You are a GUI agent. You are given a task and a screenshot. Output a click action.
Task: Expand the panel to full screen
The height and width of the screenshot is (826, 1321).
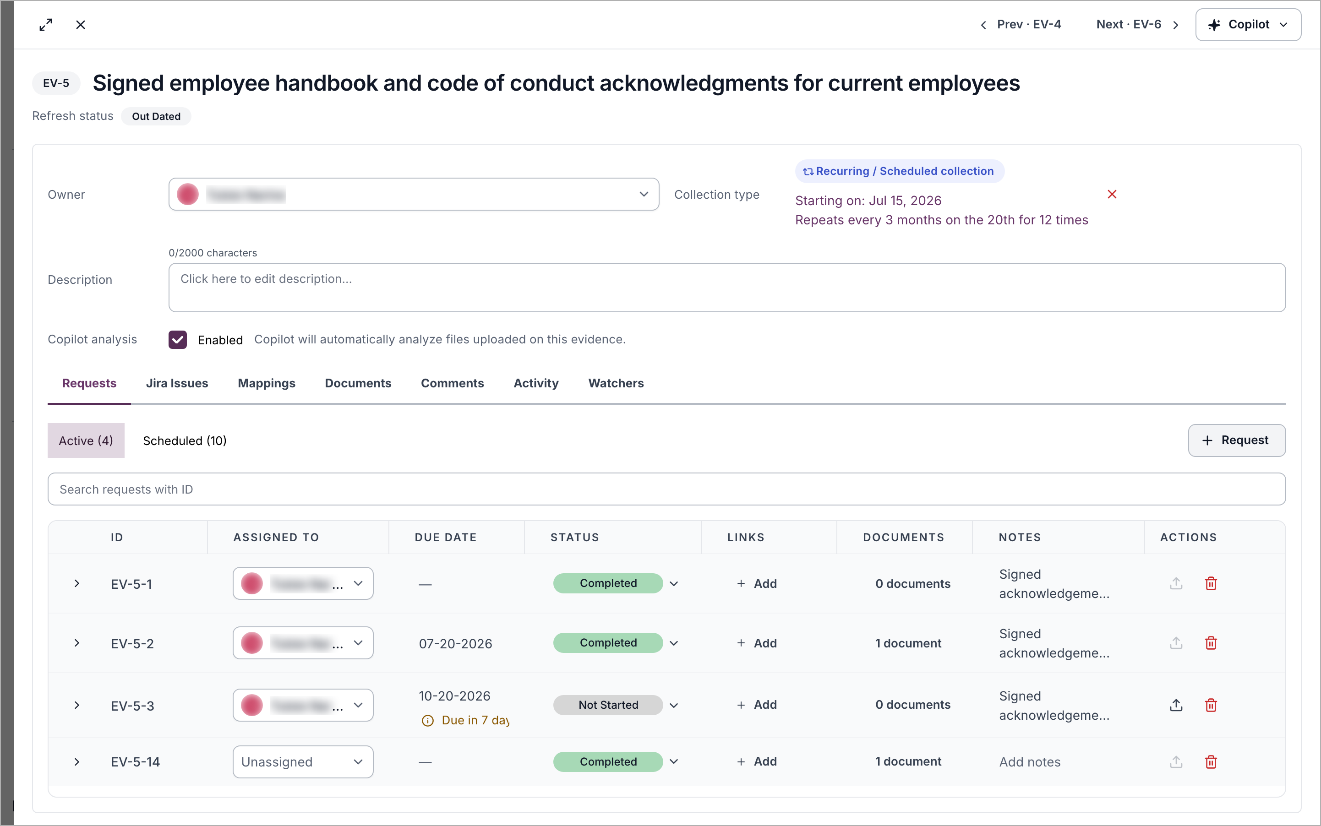tap(46, 25)
